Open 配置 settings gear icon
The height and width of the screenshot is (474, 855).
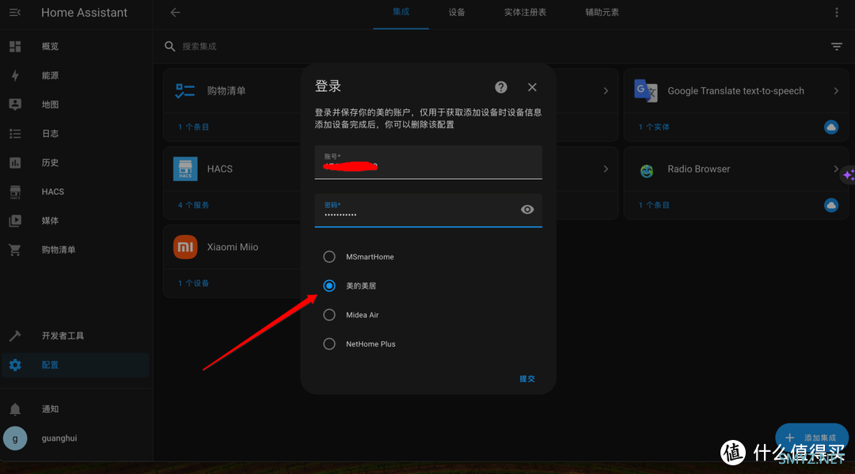pos(15,365)
